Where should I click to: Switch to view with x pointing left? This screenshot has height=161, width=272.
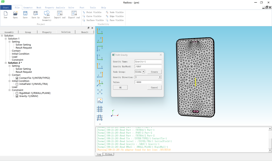(x=100, y=40)
